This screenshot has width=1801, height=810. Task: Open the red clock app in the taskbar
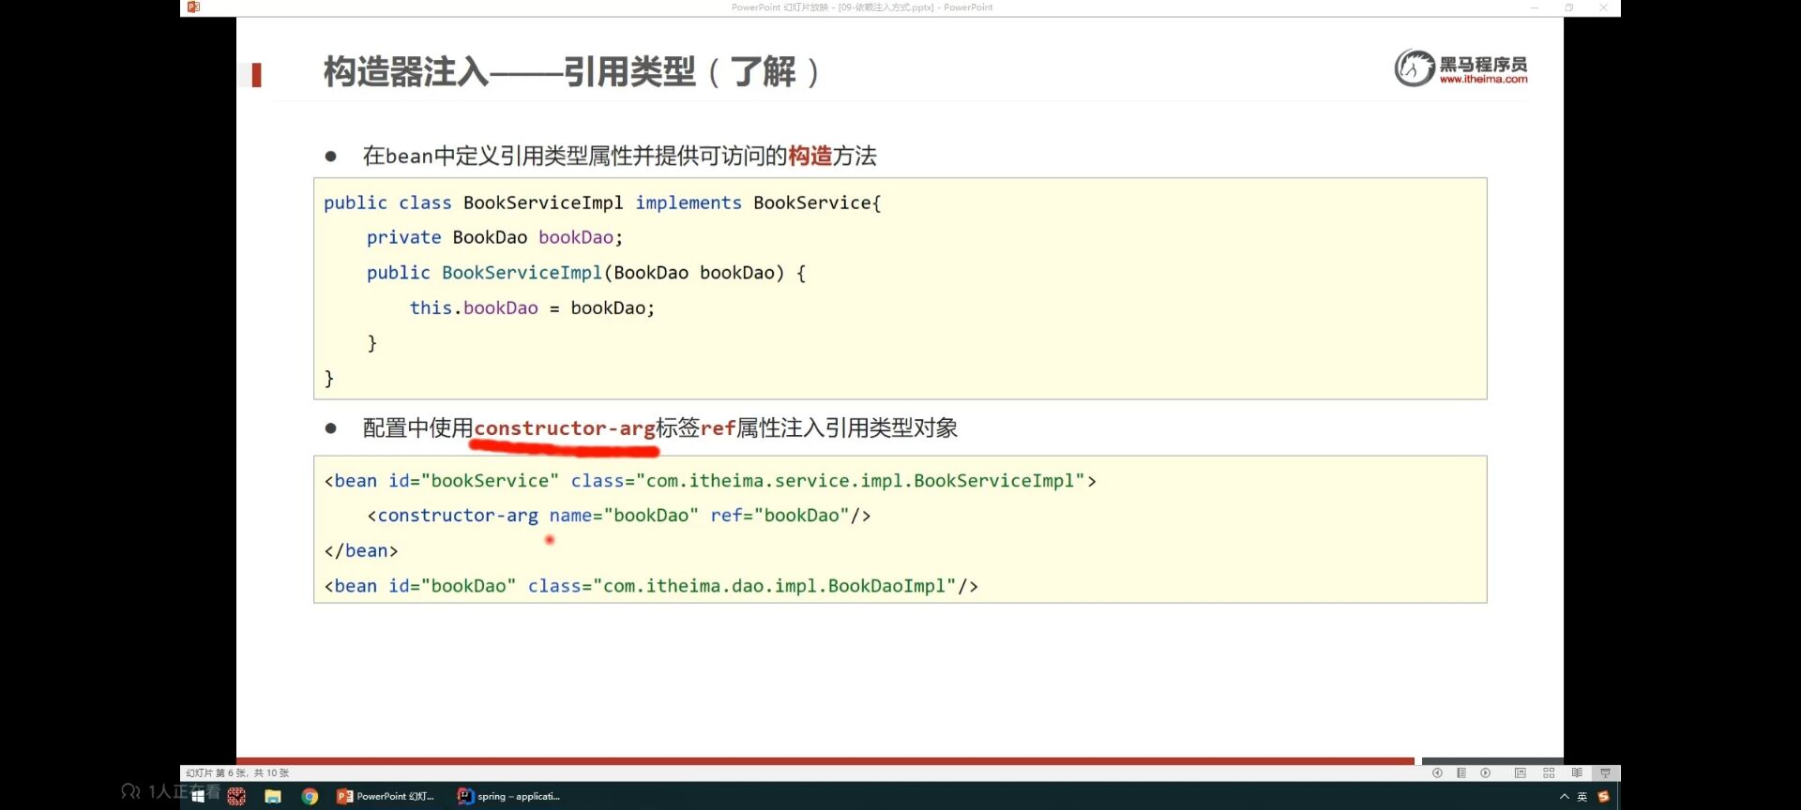[236, 796]
